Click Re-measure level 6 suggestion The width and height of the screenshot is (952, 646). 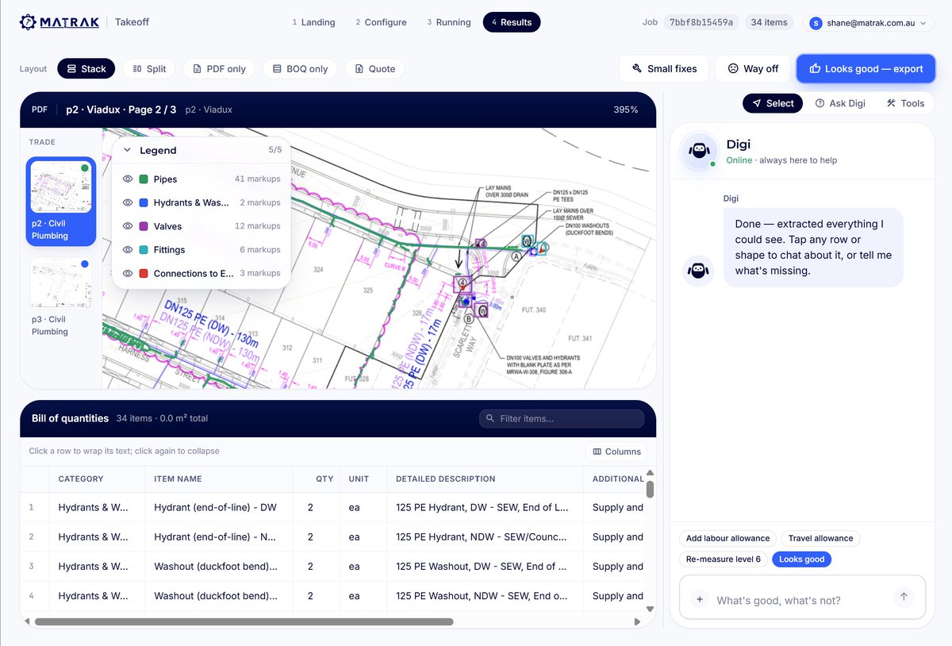tap(724, 559)
